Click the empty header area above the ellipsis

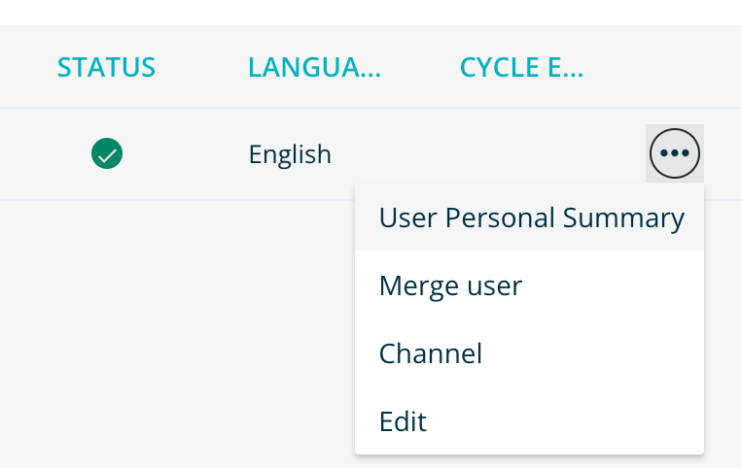click(x=674, y=68)
